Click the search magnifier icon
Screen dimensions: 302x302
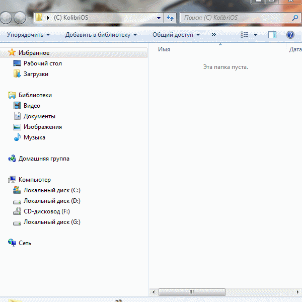[295, 18]
